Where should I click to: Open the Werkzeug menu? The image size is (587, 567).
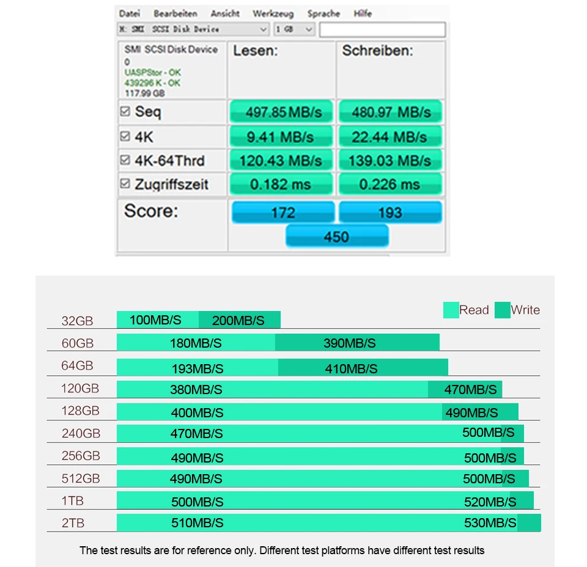(x=273, y=13)
